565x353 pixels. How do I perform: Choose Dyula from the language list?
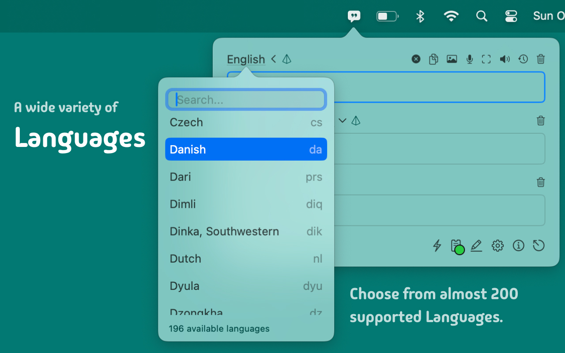[x=246, y=286]
